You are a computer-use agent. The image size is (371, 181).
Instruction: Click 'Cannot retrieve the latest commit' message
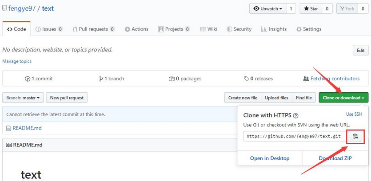pos(56,114)
